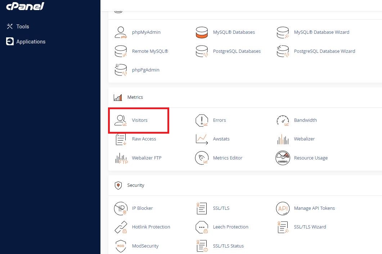
Task: Click the phpMyAdmin text link
Action: tap(146, 32)
